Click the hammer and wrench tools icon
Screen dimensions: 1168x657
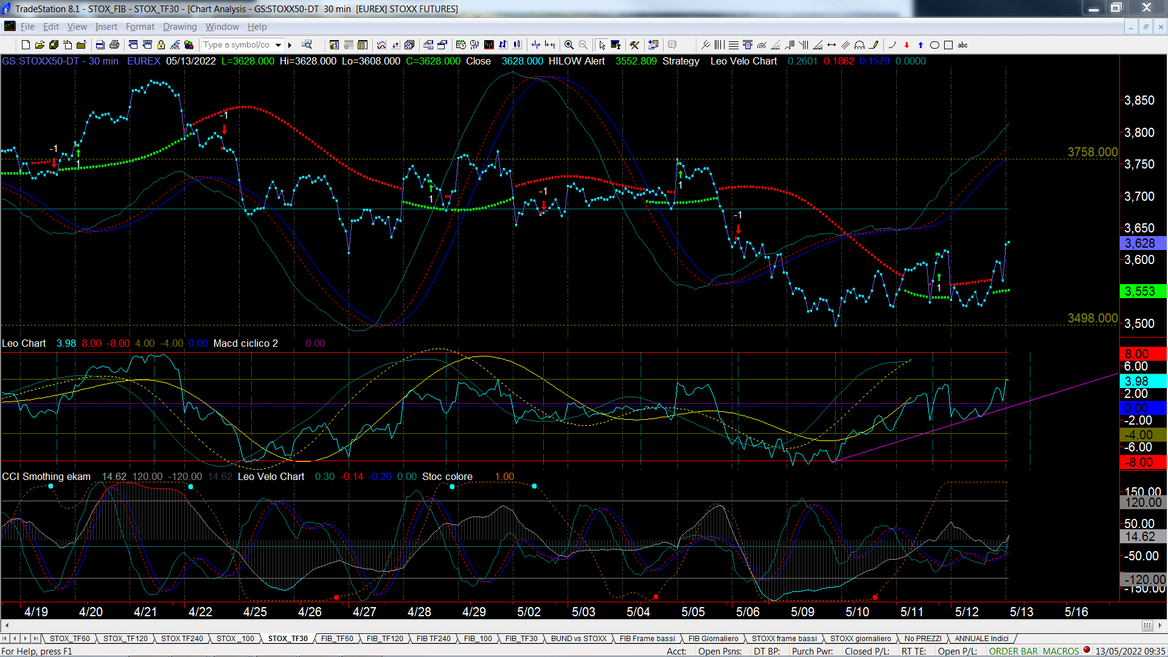[634, 45]
